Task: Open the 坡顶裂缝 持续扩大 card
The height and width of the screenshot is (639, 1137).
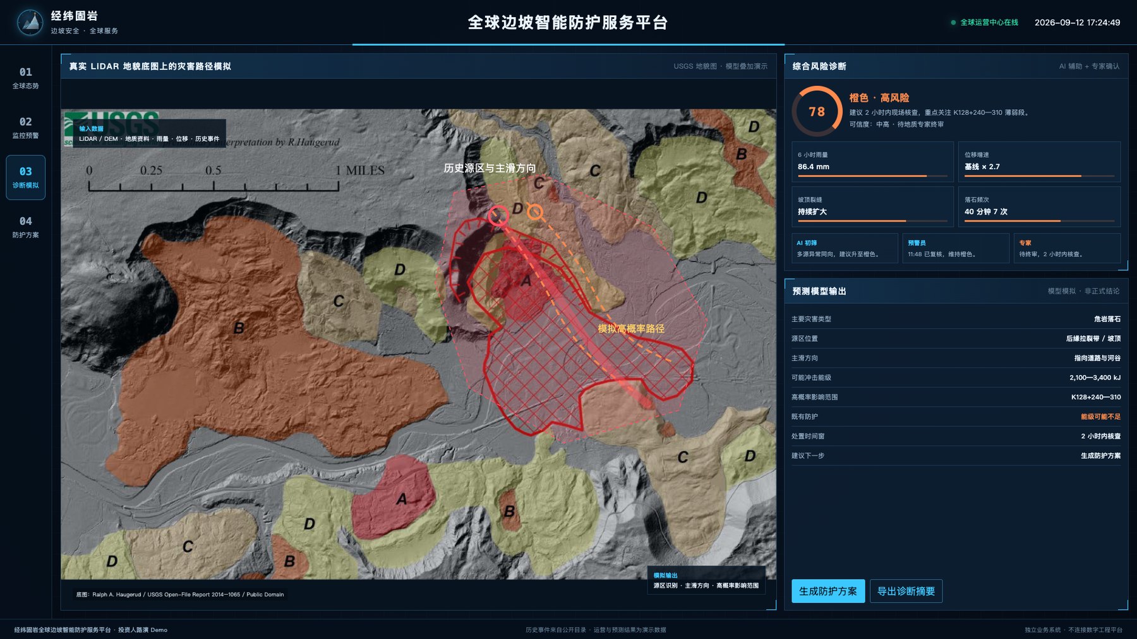Action: pos(872,206)
